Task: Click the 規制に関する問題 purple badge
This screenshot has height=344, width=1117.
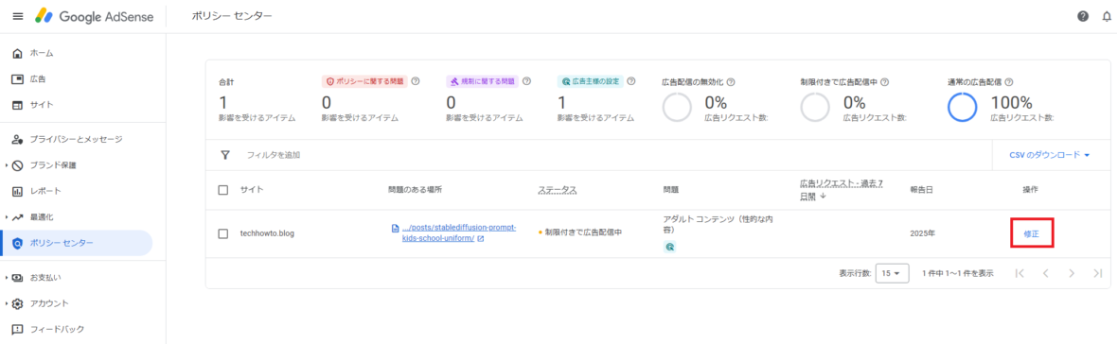Action: (x=482, y=81)
